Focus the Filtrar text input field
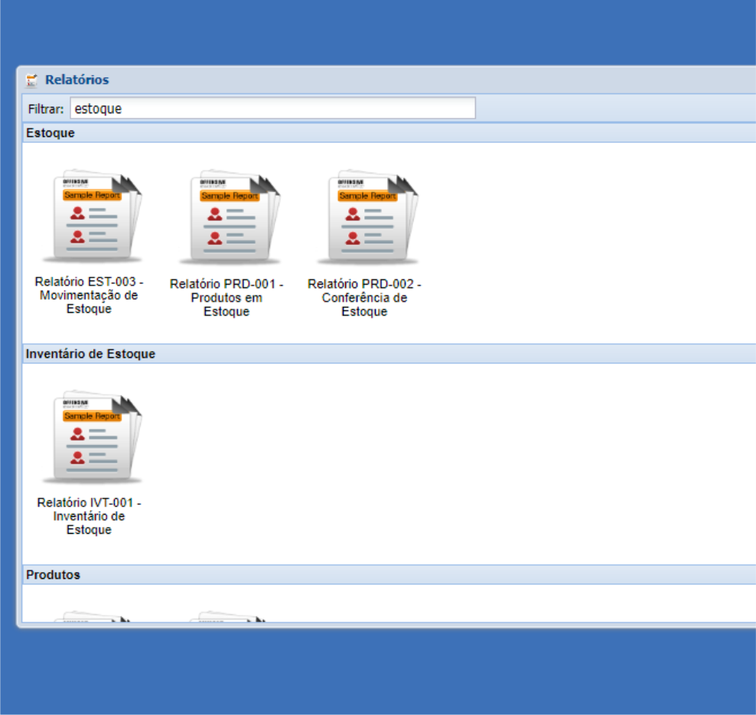 tap(272, 109)
